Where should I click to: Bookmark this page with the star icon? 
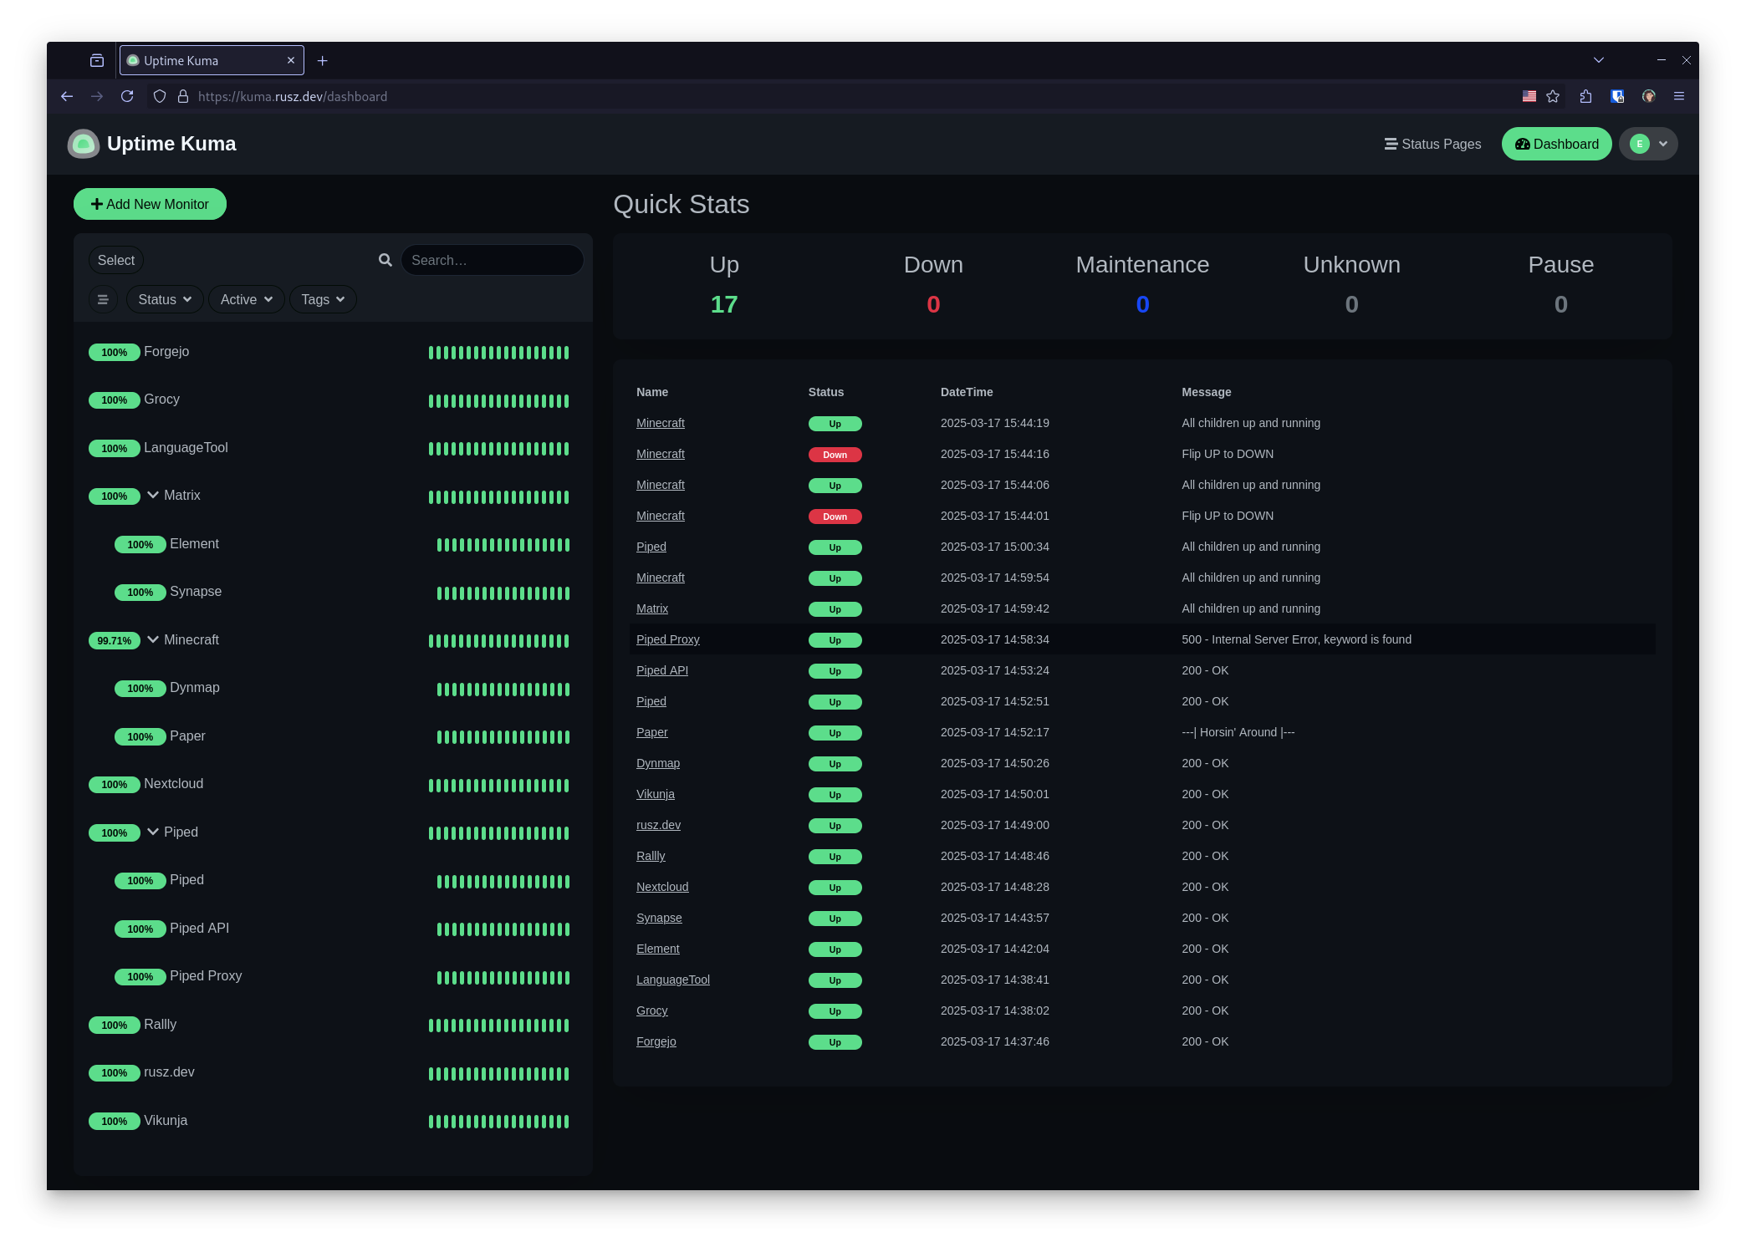[1553, 96]
